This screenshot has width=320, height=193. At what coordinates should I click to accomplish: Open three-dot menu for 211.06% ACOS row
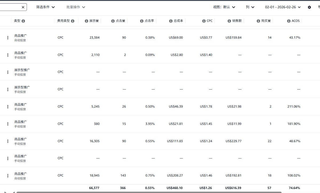tap(8, 106)
